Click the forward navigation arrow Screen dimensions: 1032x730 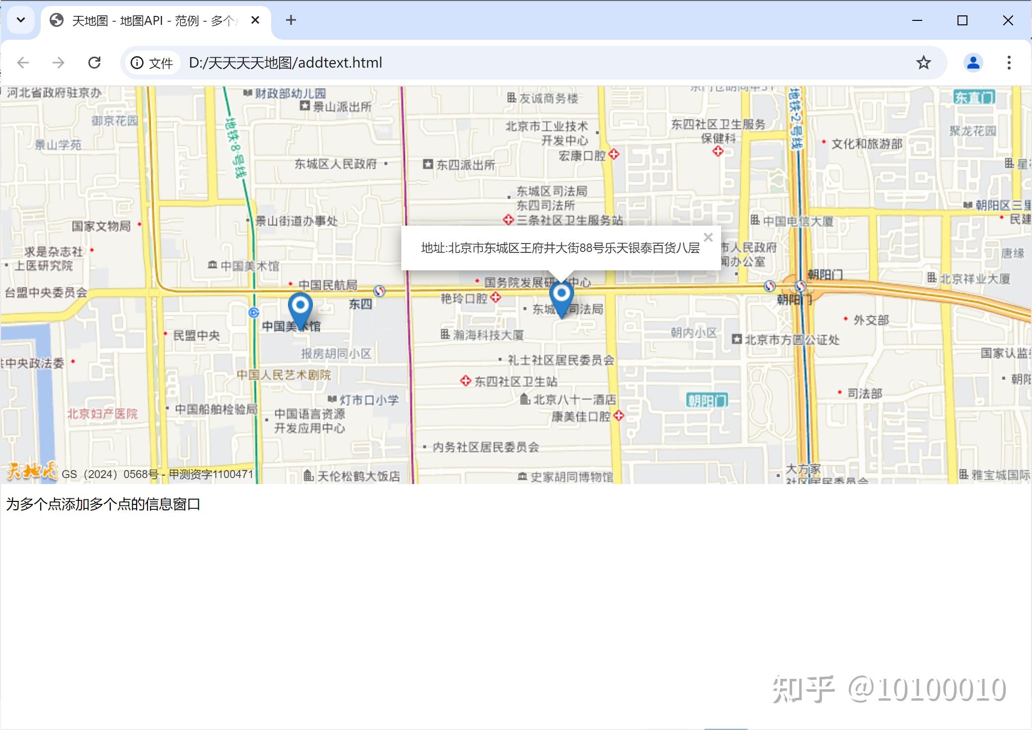[59, 63]
